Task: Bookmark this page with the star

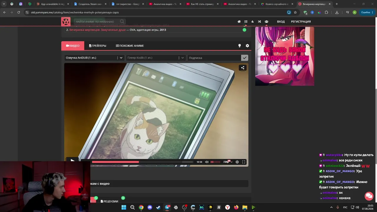Action: 295,12
